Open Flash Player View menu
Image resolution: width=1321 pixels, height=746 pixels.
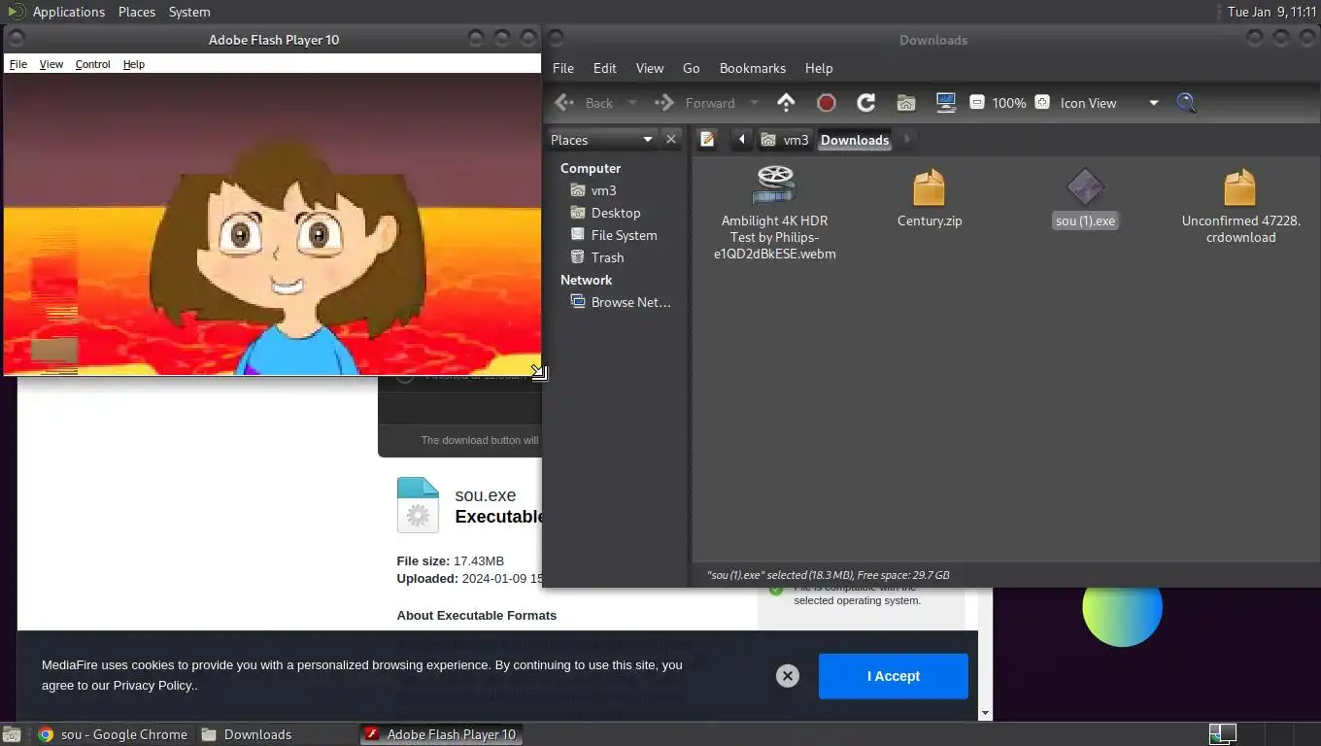coord(51,64)
